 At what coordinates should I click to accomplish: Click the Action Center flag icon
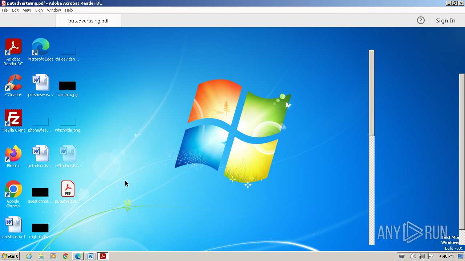(x=430, y=256)
